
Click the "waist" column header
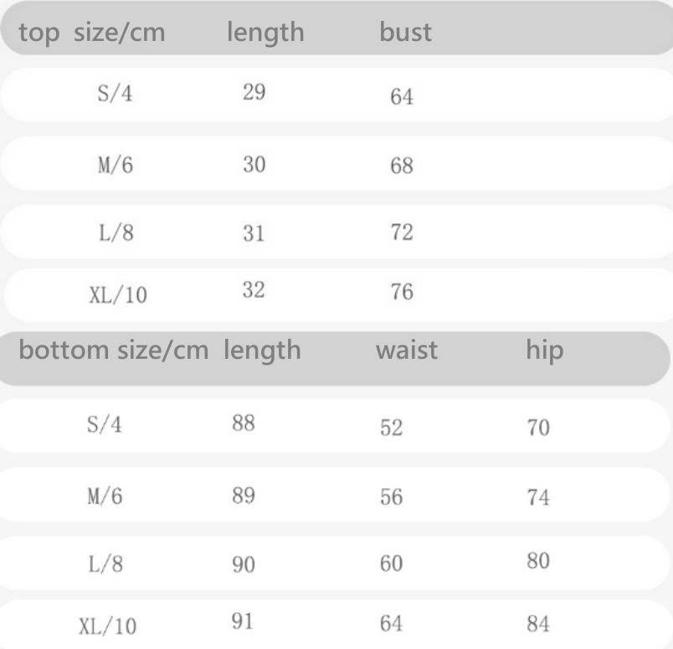point(406,350)
